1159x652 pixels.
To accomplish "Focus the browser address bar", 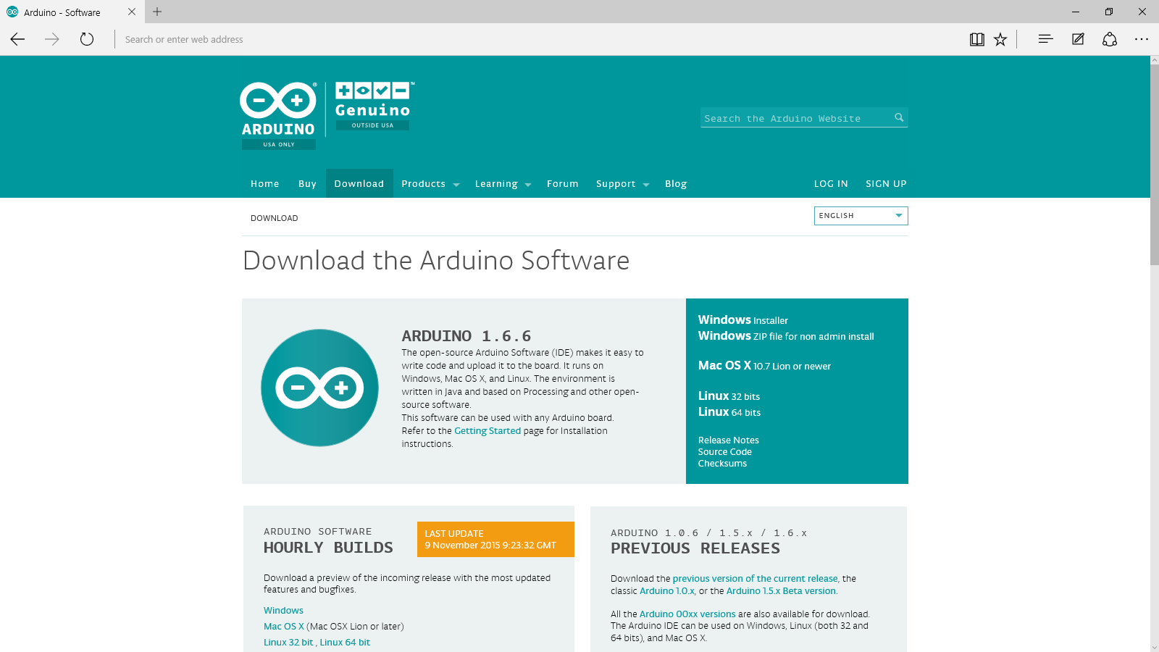I will (536, 39).
